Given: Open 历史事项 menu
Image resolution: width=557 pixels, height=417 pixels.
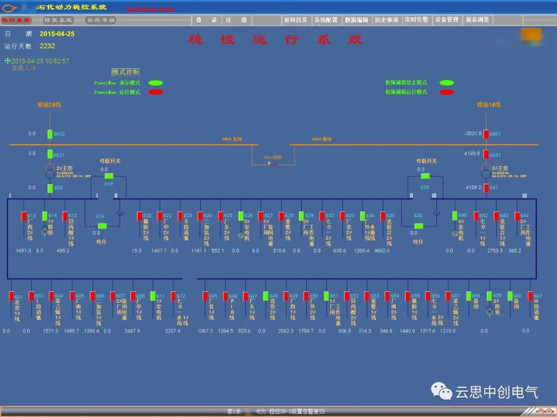Looking at the screenshot, I should pyautogui.click(x=386, y=20).
